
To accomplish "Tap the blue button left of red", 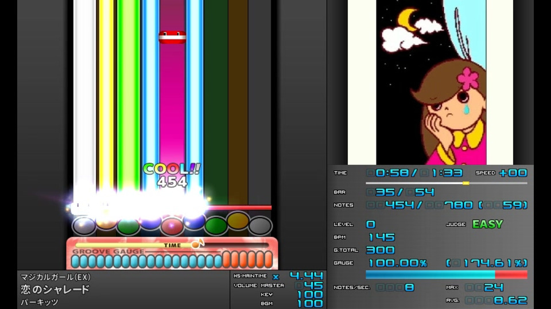I will pos(150,222).
